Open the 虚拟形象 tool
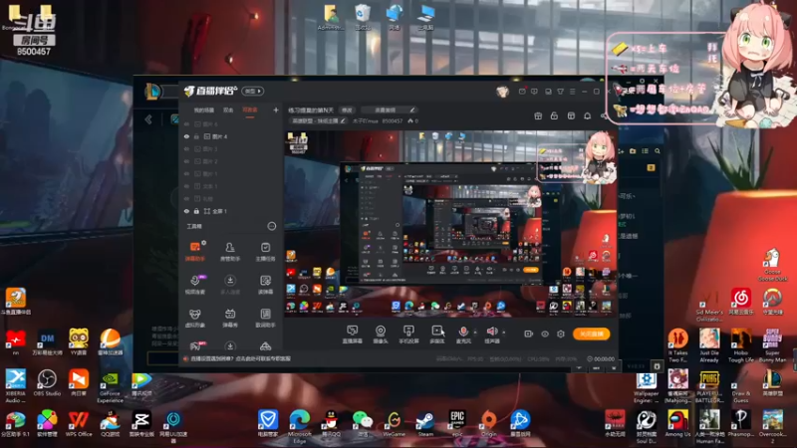 [x=194, y=318]
